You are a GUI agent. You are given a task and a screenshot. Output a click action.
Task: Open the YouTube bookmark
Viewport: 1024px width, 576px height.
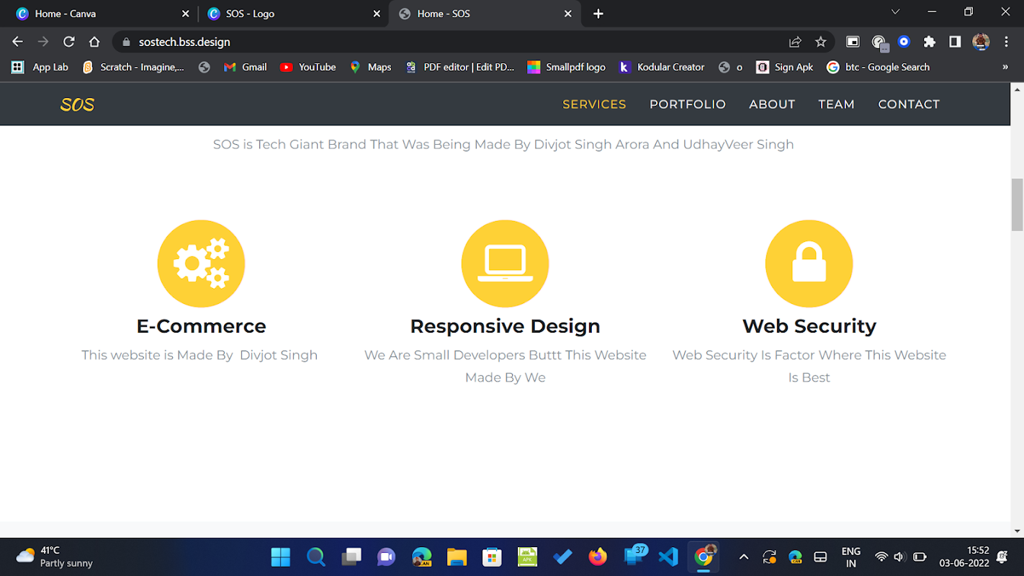308,67
